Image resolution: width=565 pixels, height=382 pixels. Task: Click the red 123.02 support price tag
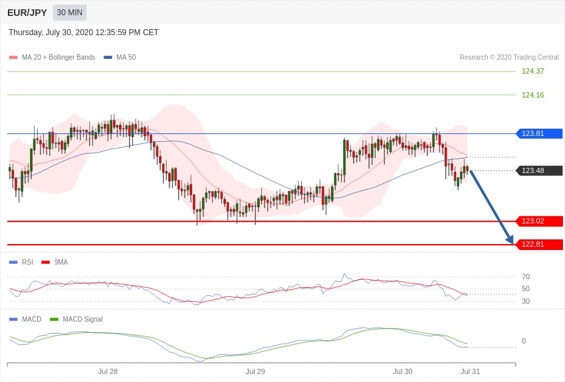point(540,221)
